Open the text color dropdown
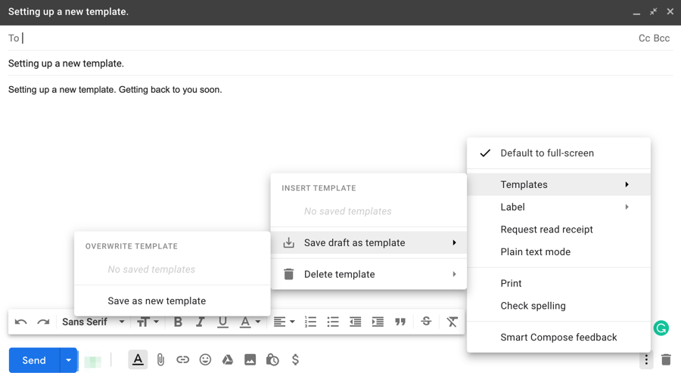Screen dimensions: 681x373 tap(250, 322)
